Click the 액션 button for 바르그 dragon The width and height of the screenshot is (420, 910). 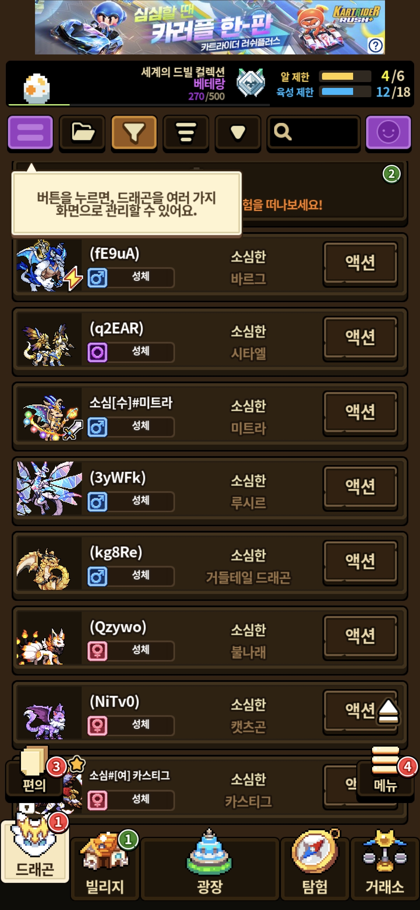coord(360,263)
